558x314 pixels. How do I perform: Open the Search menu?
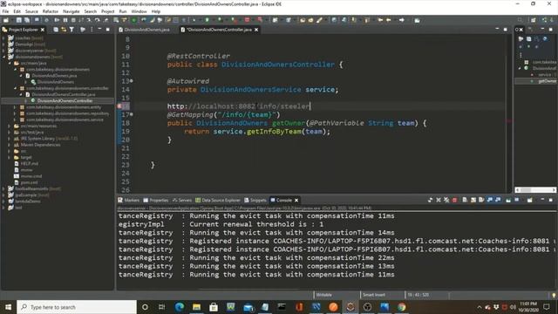pos(90,11)
